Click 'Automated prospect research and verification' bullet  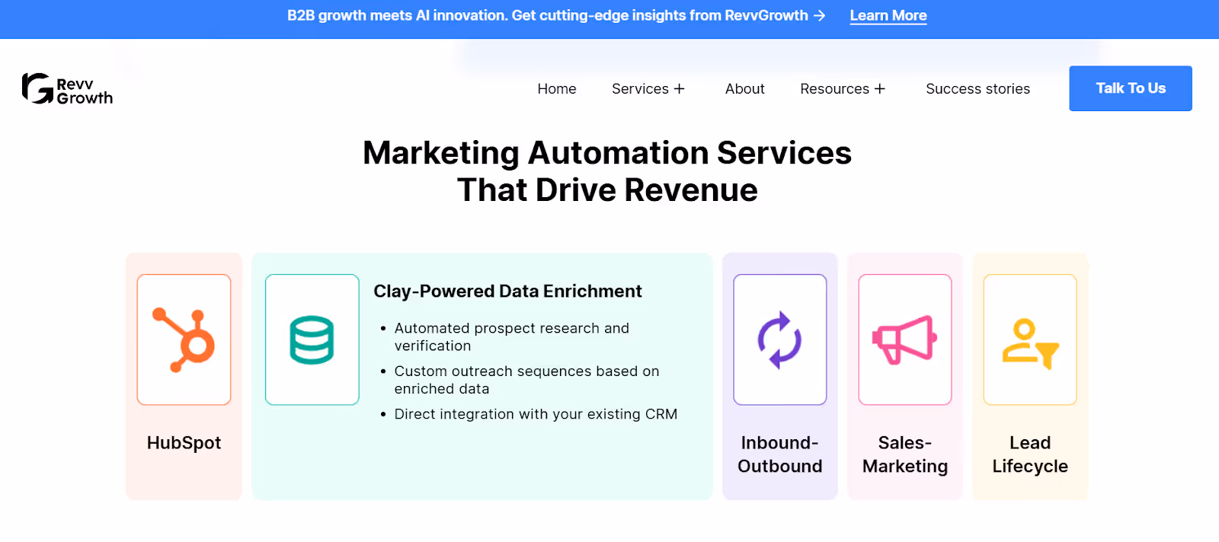[x=511, y=336]
